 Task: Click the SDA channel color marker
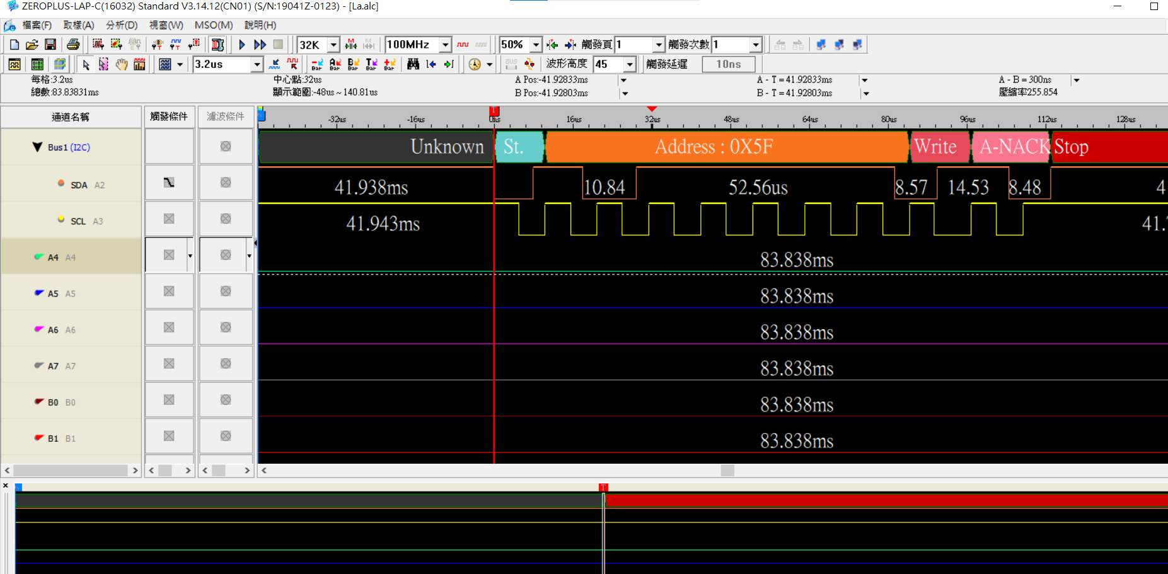tap(61, 184)
